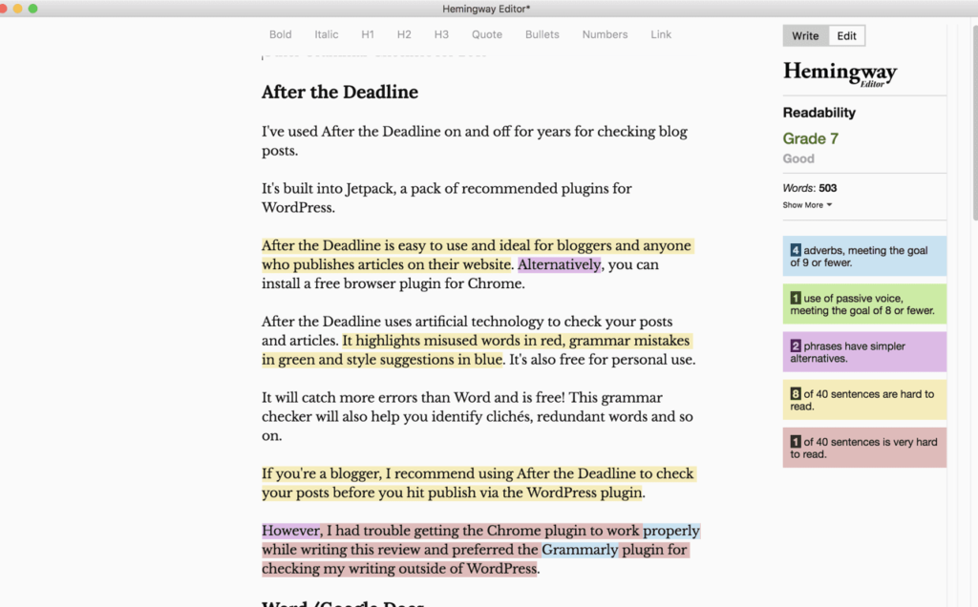Click the Hemingway Editor logo
This screenshot has width=978, height=607.
click(x=840, y=73)
